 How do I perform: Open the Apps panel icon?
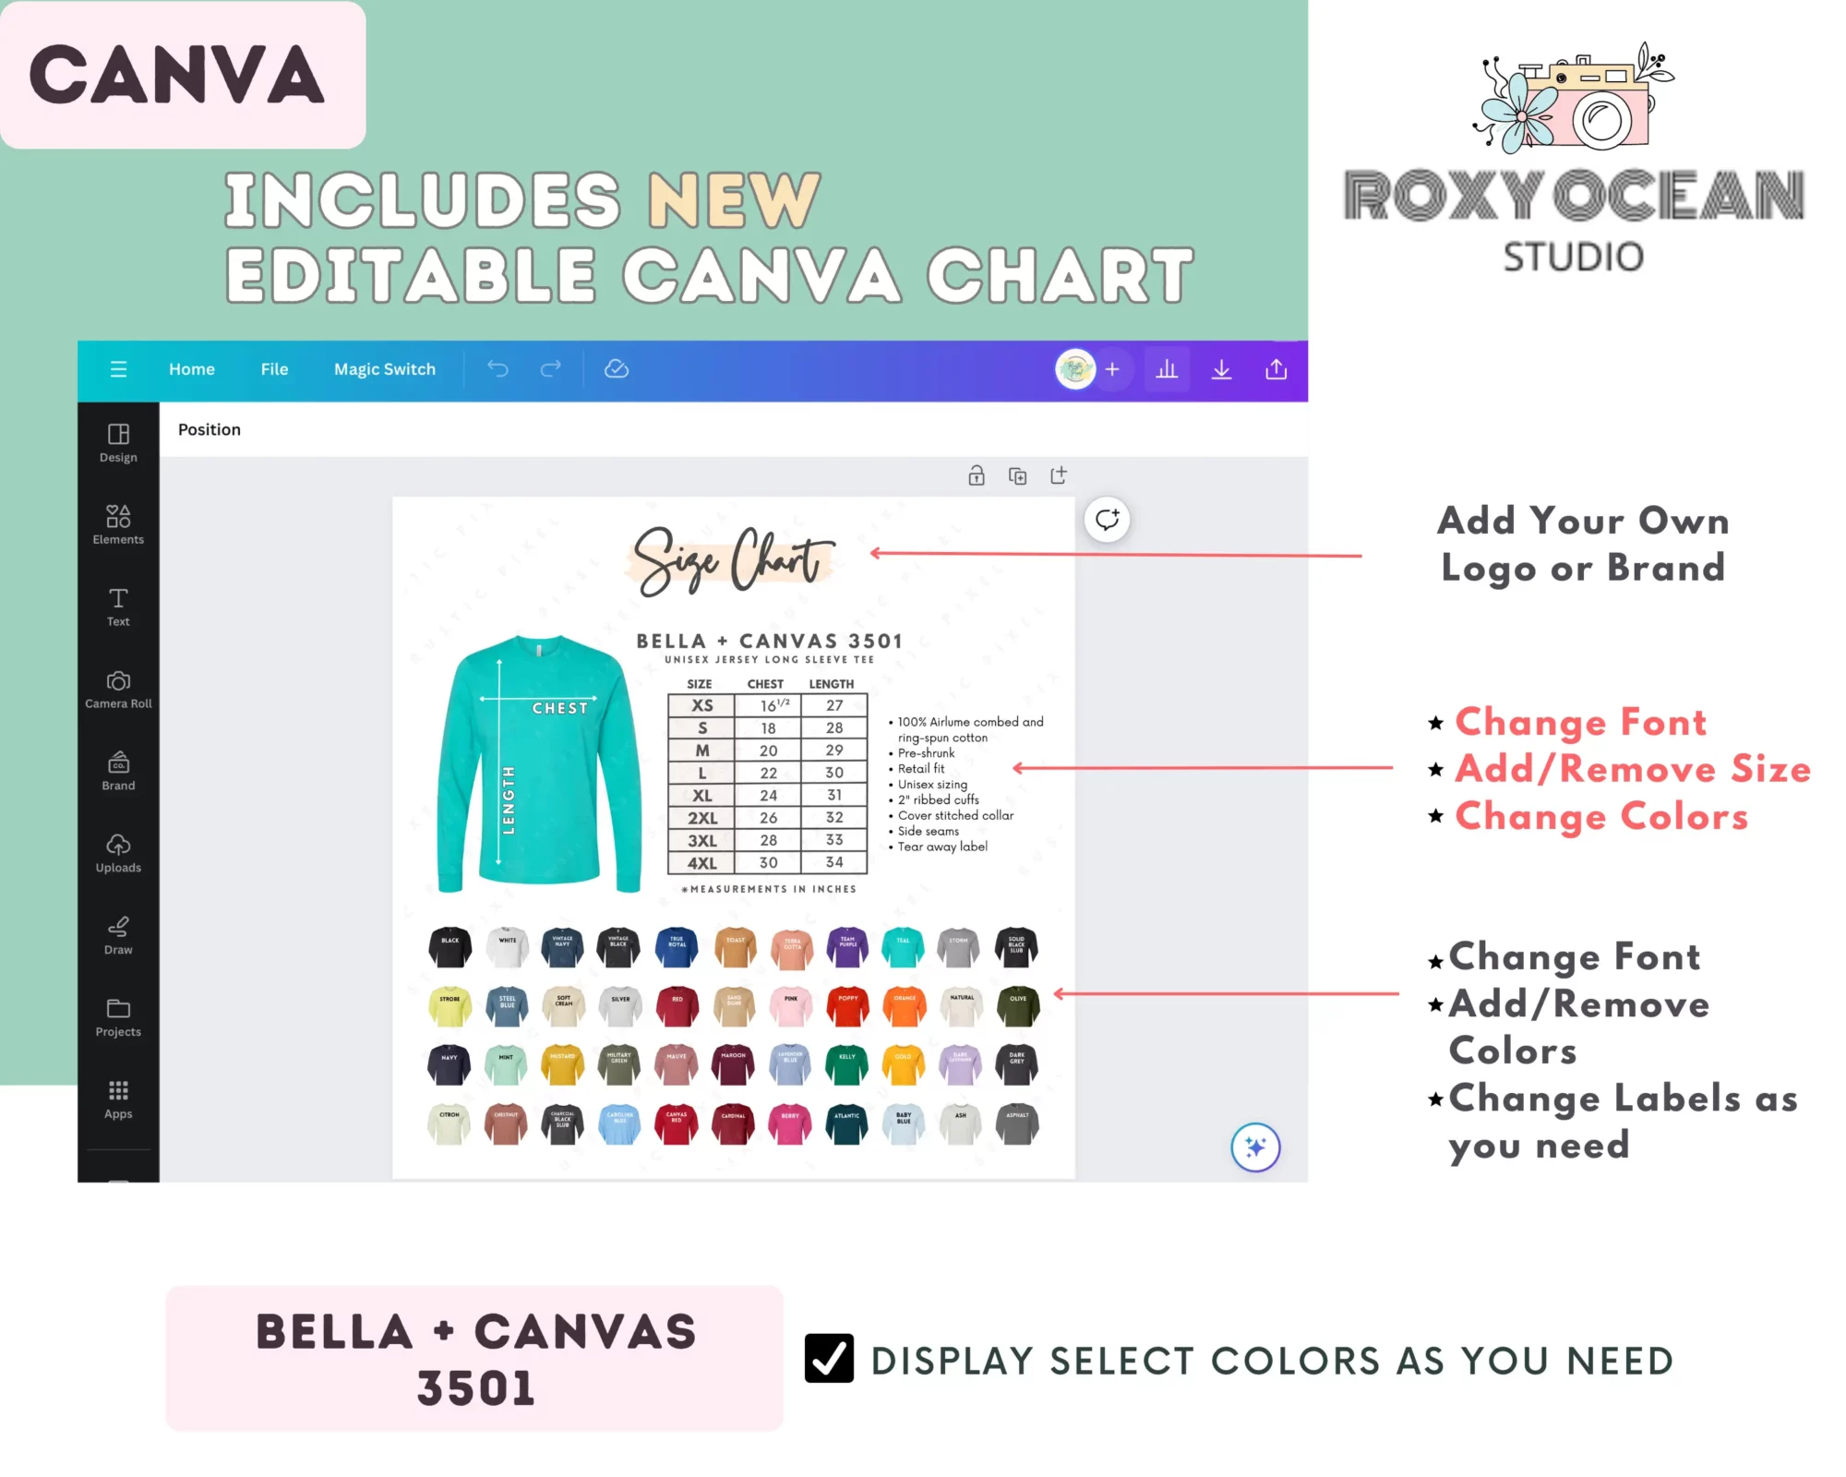pos(117,1098)
